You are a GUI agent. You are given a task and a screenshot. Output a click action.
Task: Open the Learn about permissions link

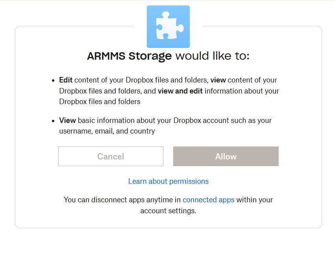[x=168, y=181]
